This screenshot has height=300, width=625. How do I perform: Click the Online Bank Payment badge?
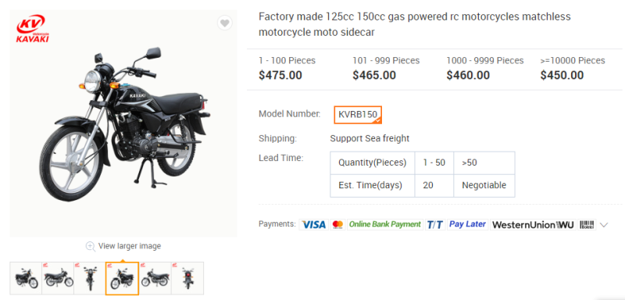(384, 224)
